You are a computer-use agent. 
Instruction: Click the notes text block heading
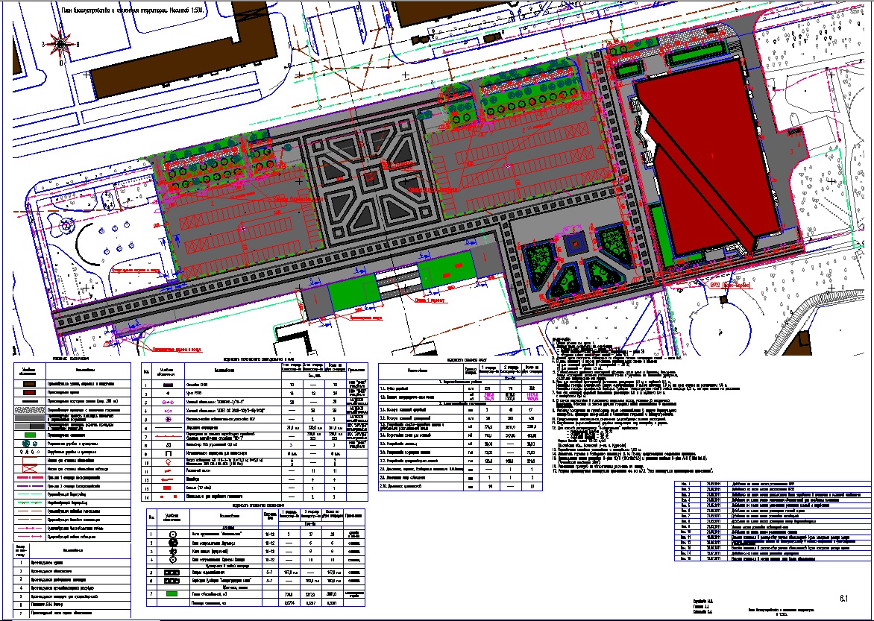coord(561,340)
